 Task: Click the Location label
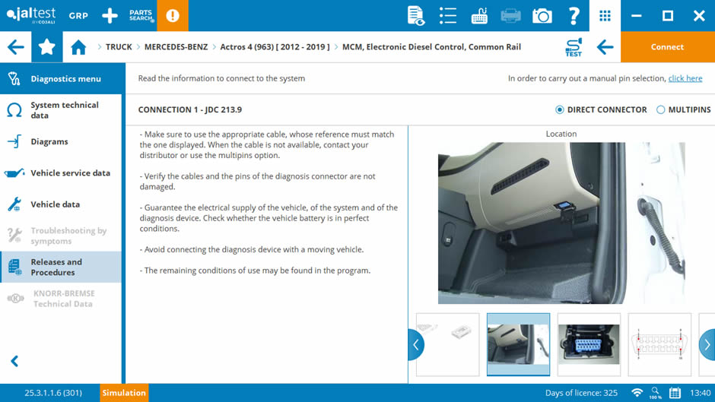point(561,134)
